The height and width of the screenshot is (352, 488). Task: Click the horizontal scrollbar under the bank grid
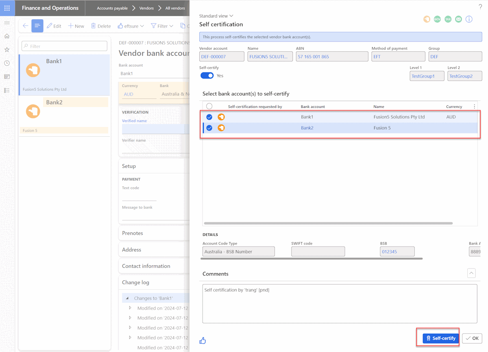coord(328,223)
